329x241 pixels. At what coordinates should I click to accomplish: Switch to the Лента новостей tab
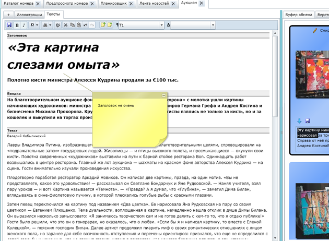coord(154,4)
